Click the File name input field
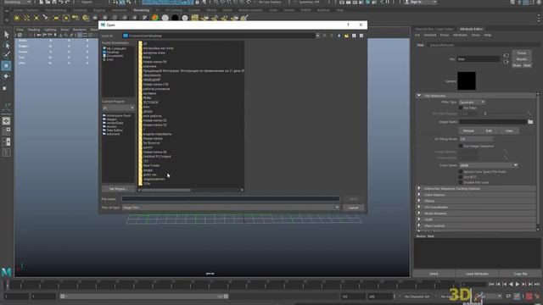Screen dimensions: 543x305 pos(231,199)
